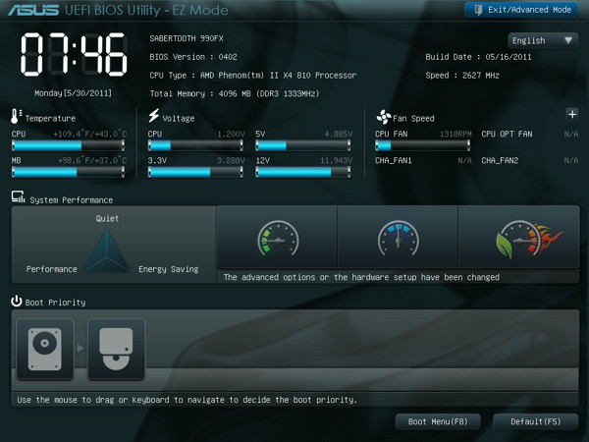Click the +109.4°F/+43.0°C CPU reading
Screen dimensions: 589x442
(x=90, y=134)
